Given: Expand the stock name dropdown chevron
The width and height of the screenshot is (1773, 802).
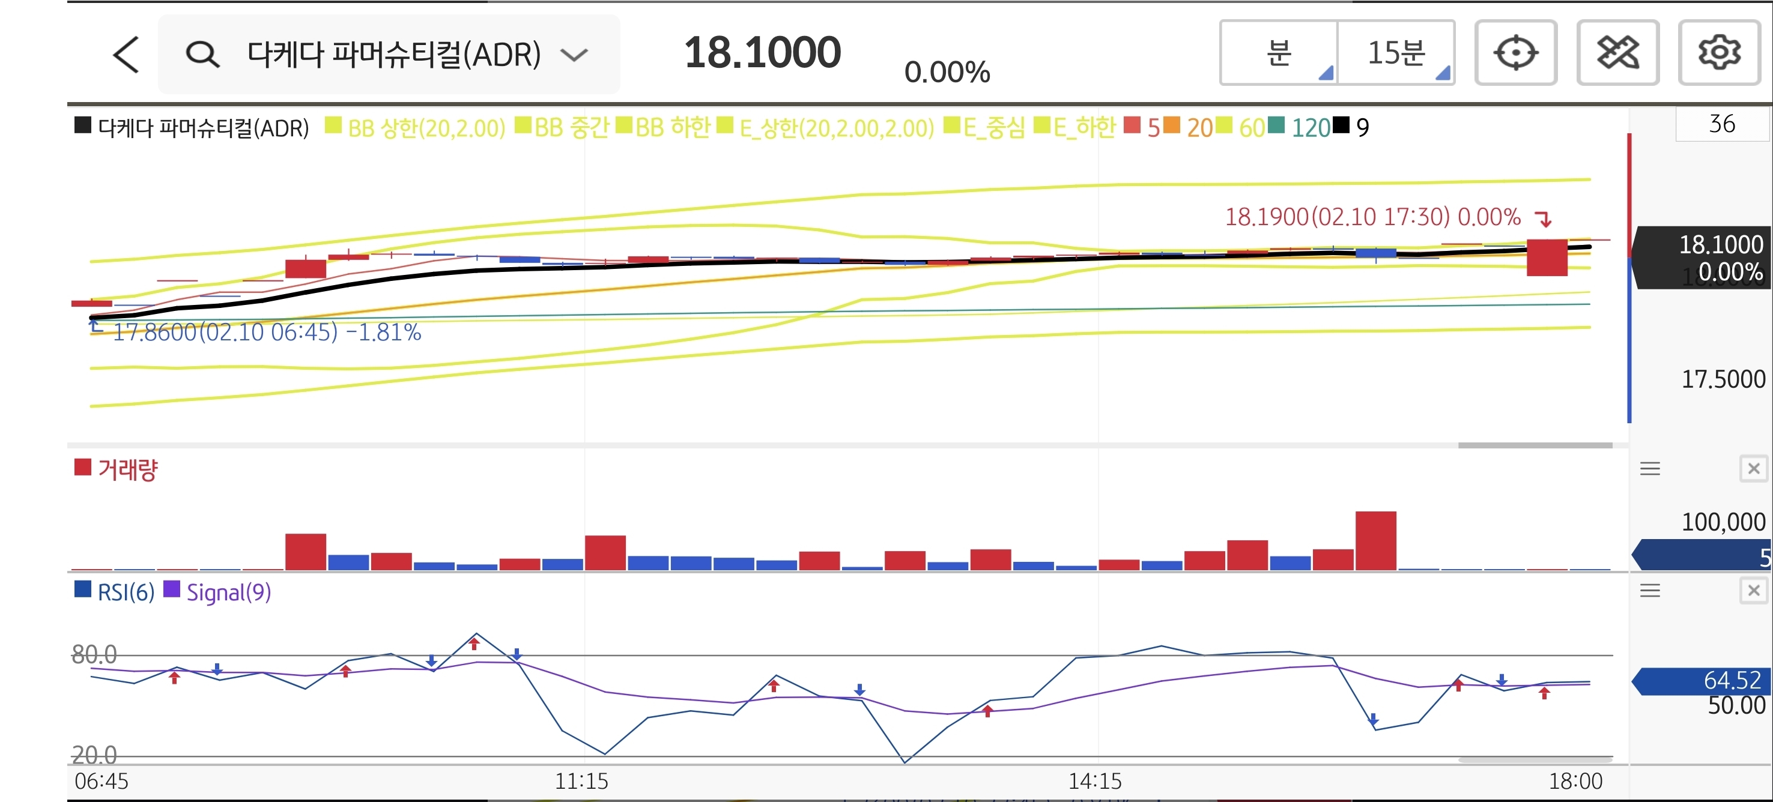Looking at the screenshot, I should click(574, 55).
